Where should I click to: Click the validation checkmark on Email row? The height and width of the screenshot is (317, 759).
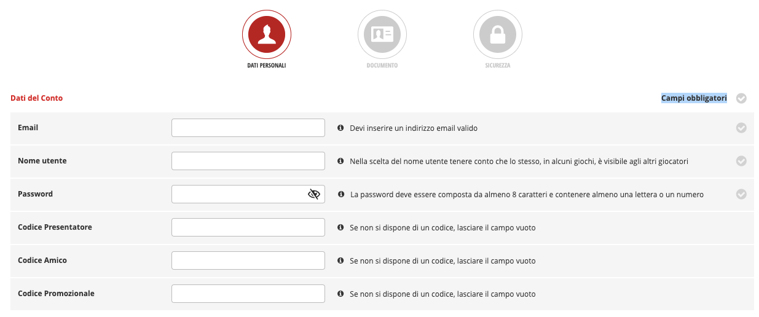tap(741, 128)
